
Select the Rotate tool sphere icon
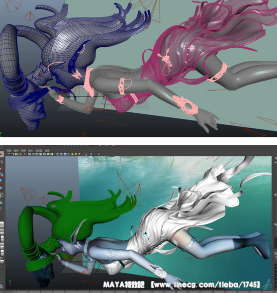tap(1, 182)
